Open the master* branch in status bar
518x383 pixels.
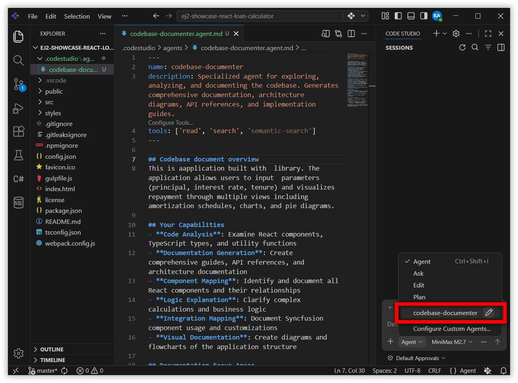pos(43,370)
